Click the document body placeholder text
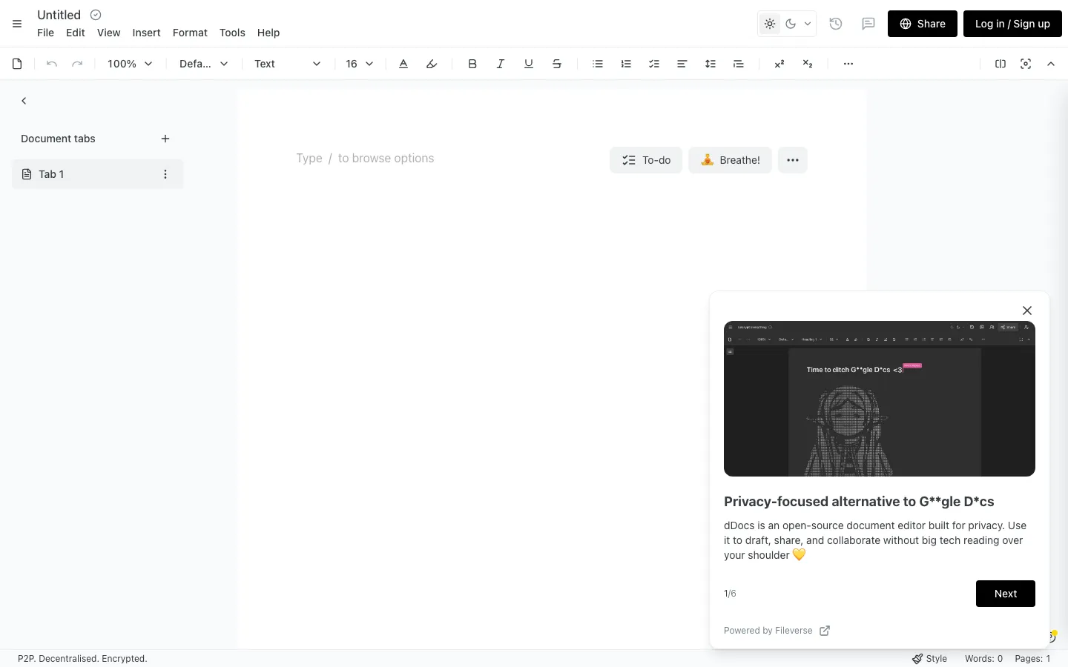This screenshot has width=1068, height=667. 365,159
